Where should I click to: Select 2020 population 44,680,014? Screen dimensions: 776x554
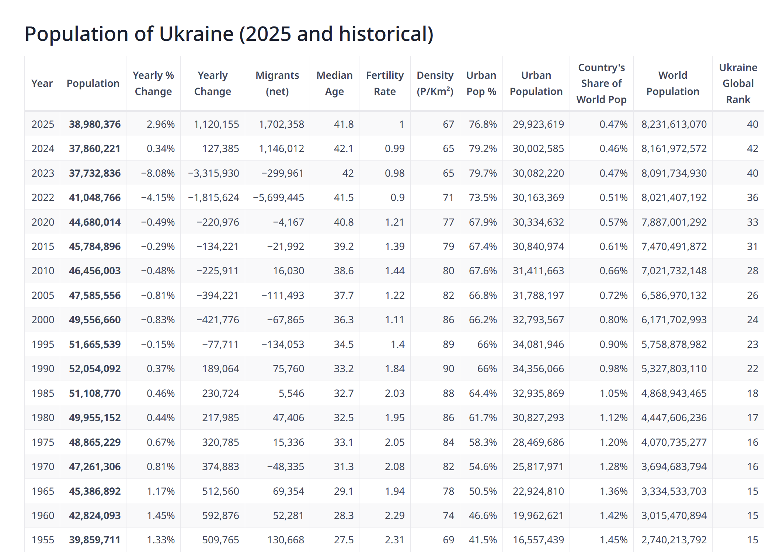(95, 222)
